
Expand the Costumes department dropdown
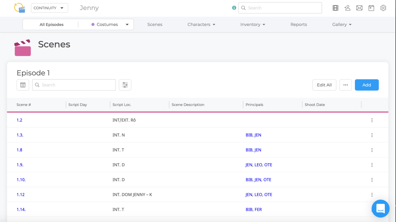[x=110, y=24]
